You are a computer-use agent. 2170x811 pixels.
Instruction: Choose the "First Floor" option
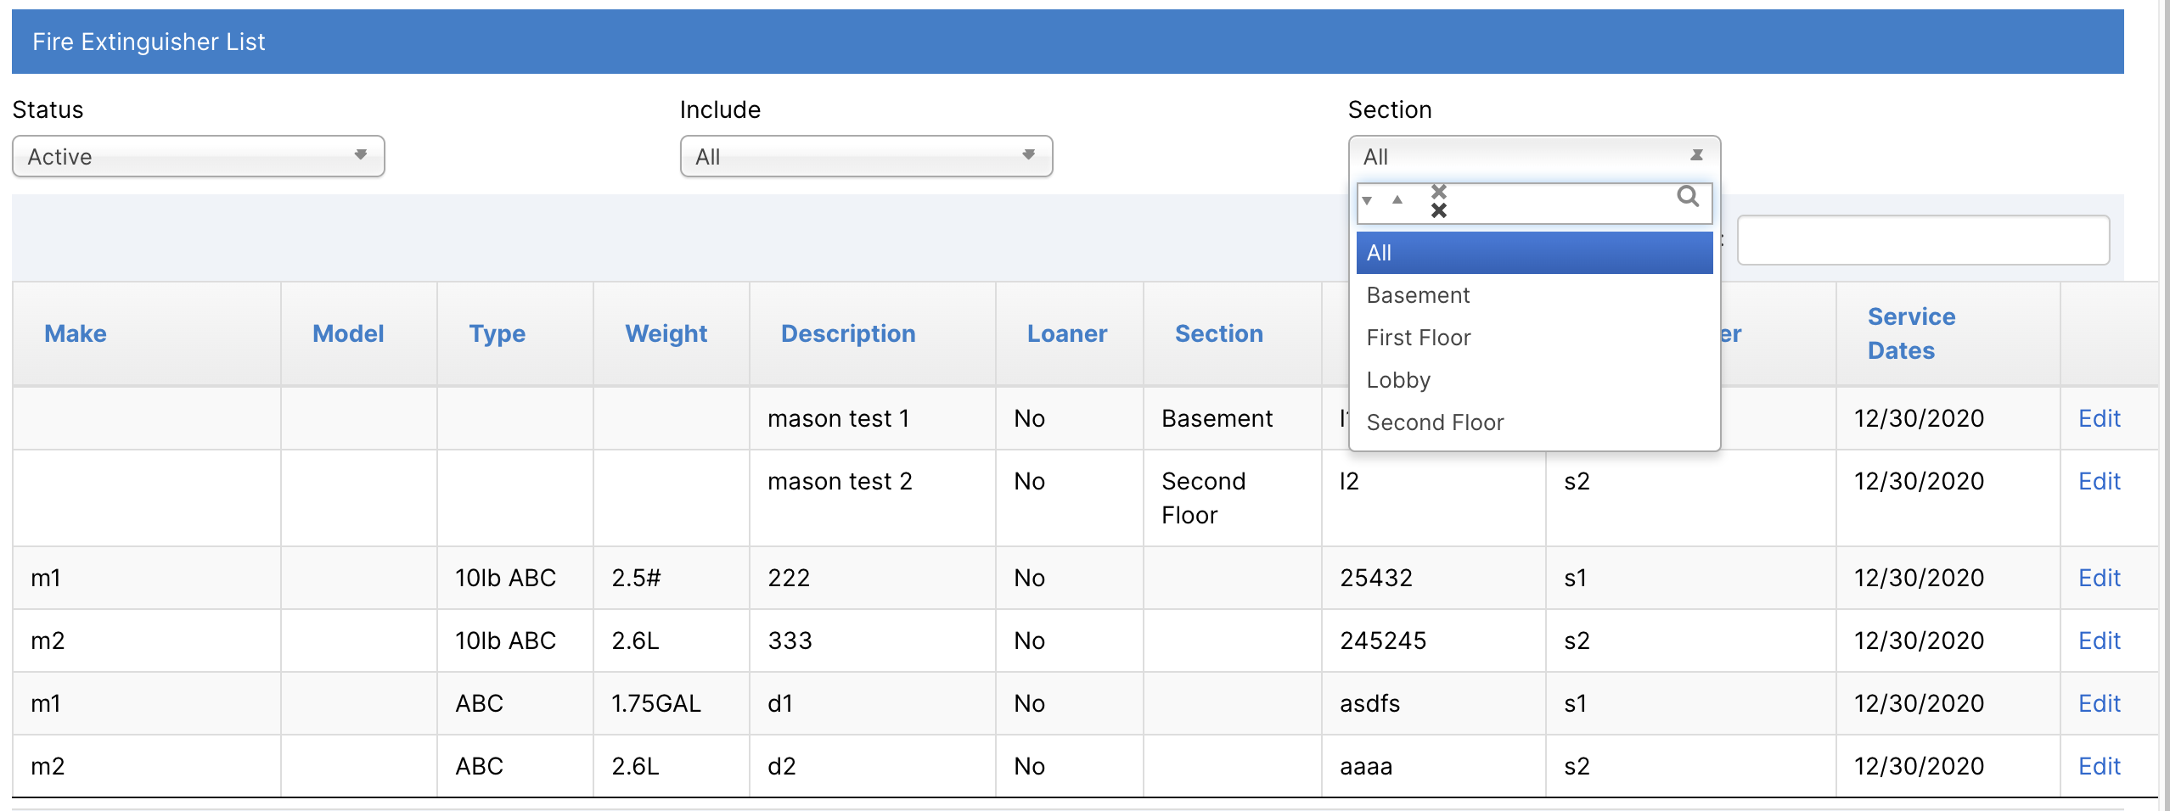click(x=1419, y=337)
